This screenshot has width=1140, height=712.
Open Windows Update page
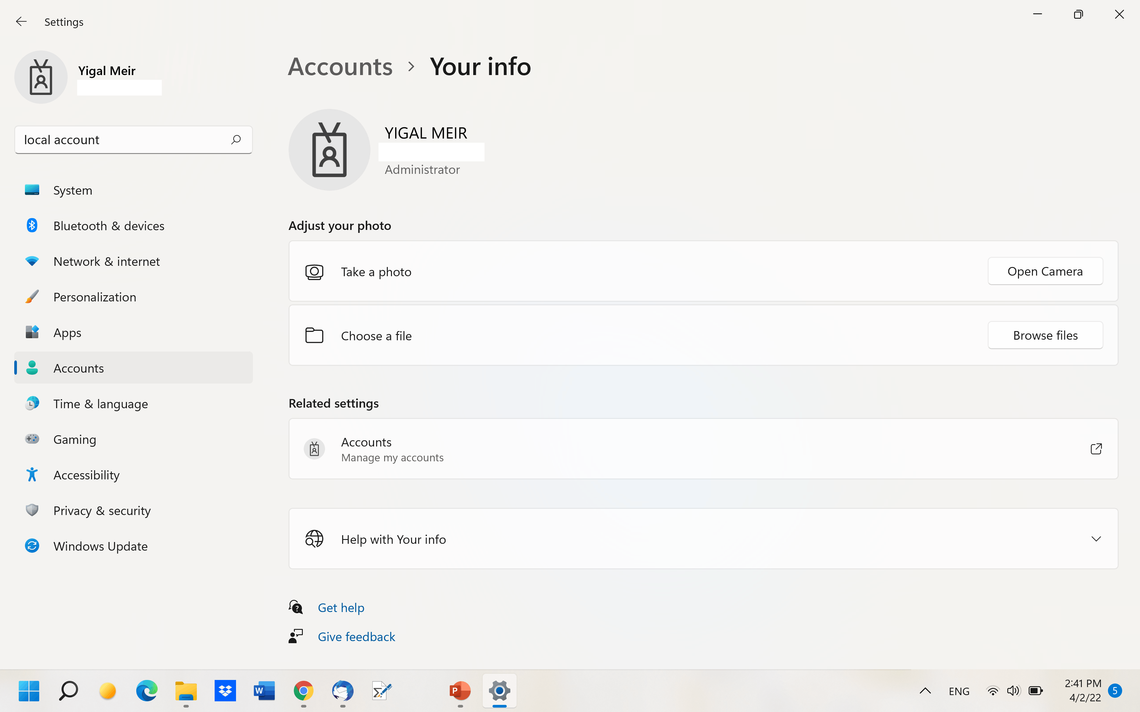pyautogui.click(x=133, y=546)
